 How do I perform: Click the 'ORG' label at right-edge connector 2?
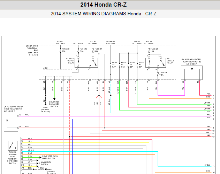208,97
